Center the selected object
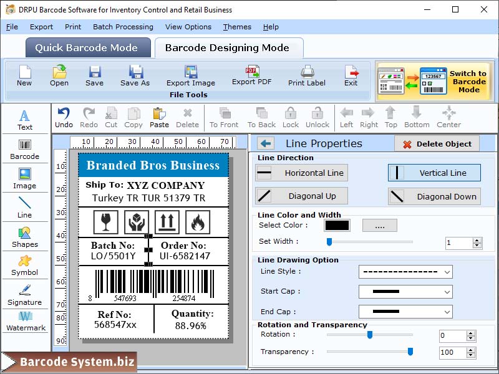 pyautogui.click(x=448, y=118)
